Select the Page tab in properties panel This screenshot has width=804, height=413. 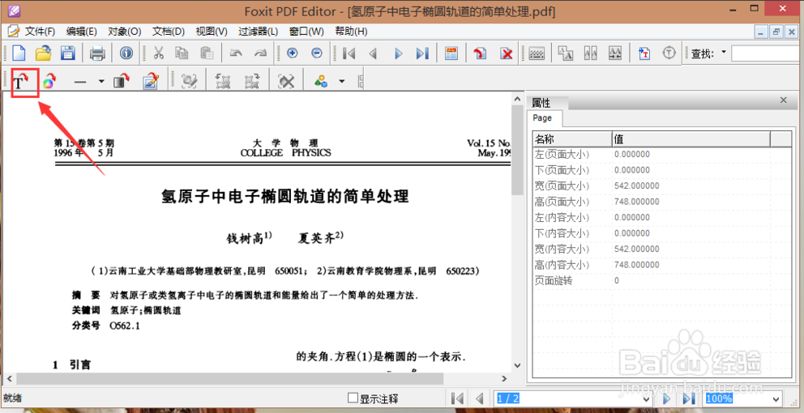coord(542,118)
